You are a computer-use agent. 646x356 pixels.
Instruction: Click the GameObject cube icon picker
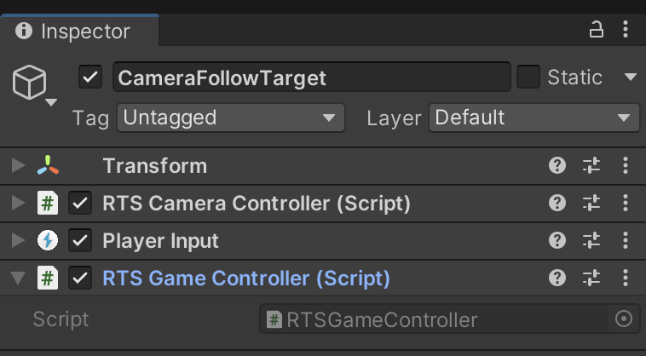tap(31, 85)
